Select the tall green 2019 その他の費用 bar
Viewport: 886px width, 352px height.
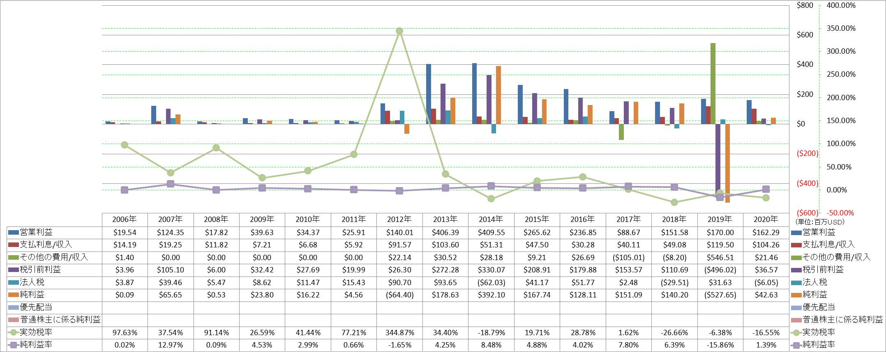tap(713, 83)
